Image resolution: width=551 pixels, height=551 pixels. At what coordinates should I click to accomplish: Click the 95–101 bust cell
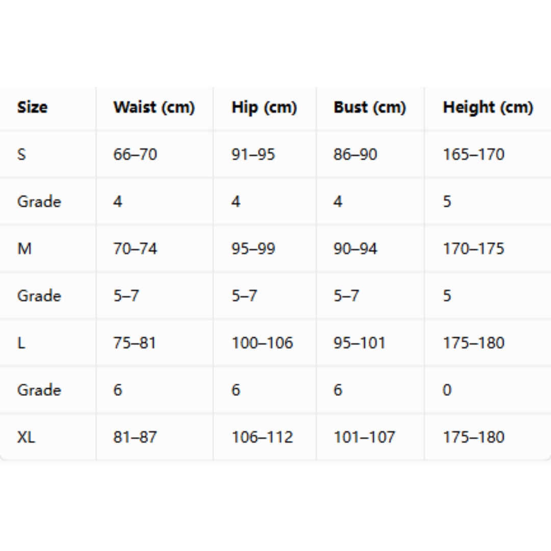[x=360, y=343]
